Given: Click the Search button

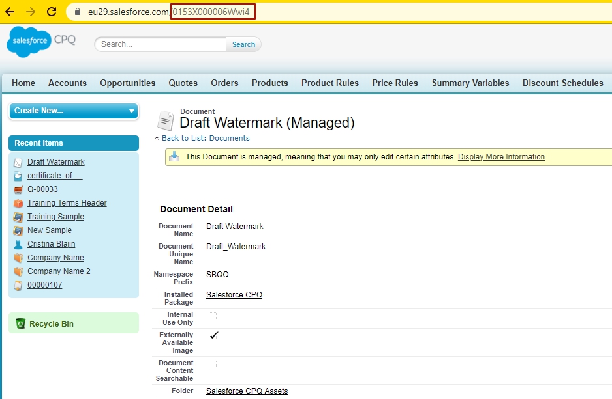Looking at the screenshot, I should [x=243, y=44].
